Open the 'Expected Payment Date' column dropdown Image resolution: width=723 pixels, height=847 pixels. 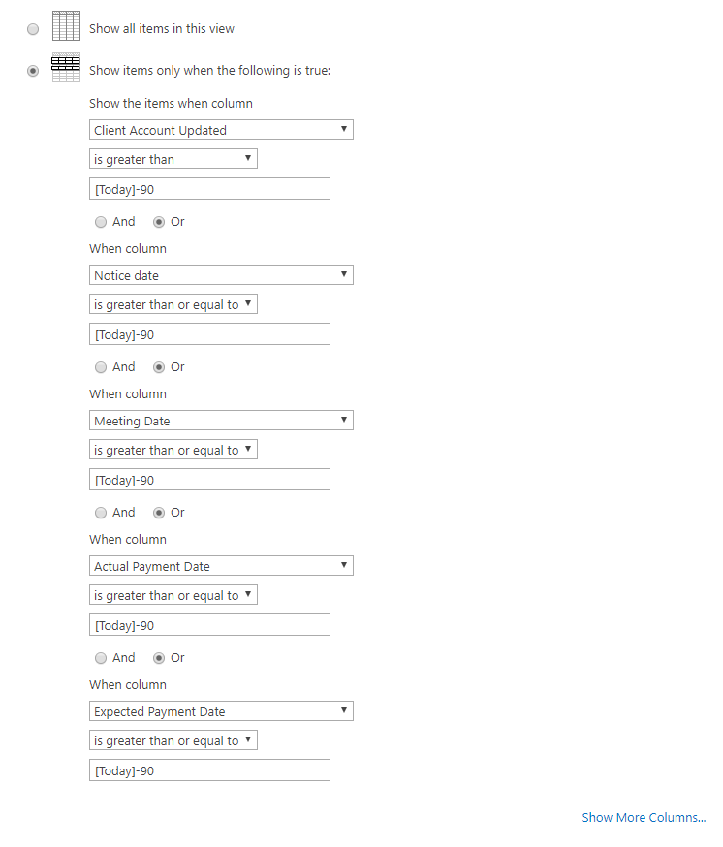[221, 710]
